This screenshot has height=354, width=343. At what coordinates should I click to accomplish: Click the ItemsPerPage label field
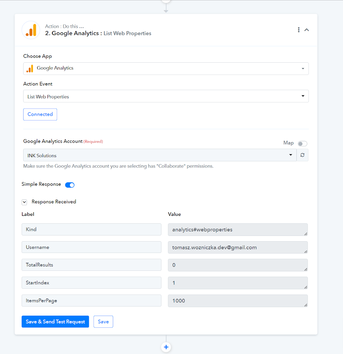92,300
